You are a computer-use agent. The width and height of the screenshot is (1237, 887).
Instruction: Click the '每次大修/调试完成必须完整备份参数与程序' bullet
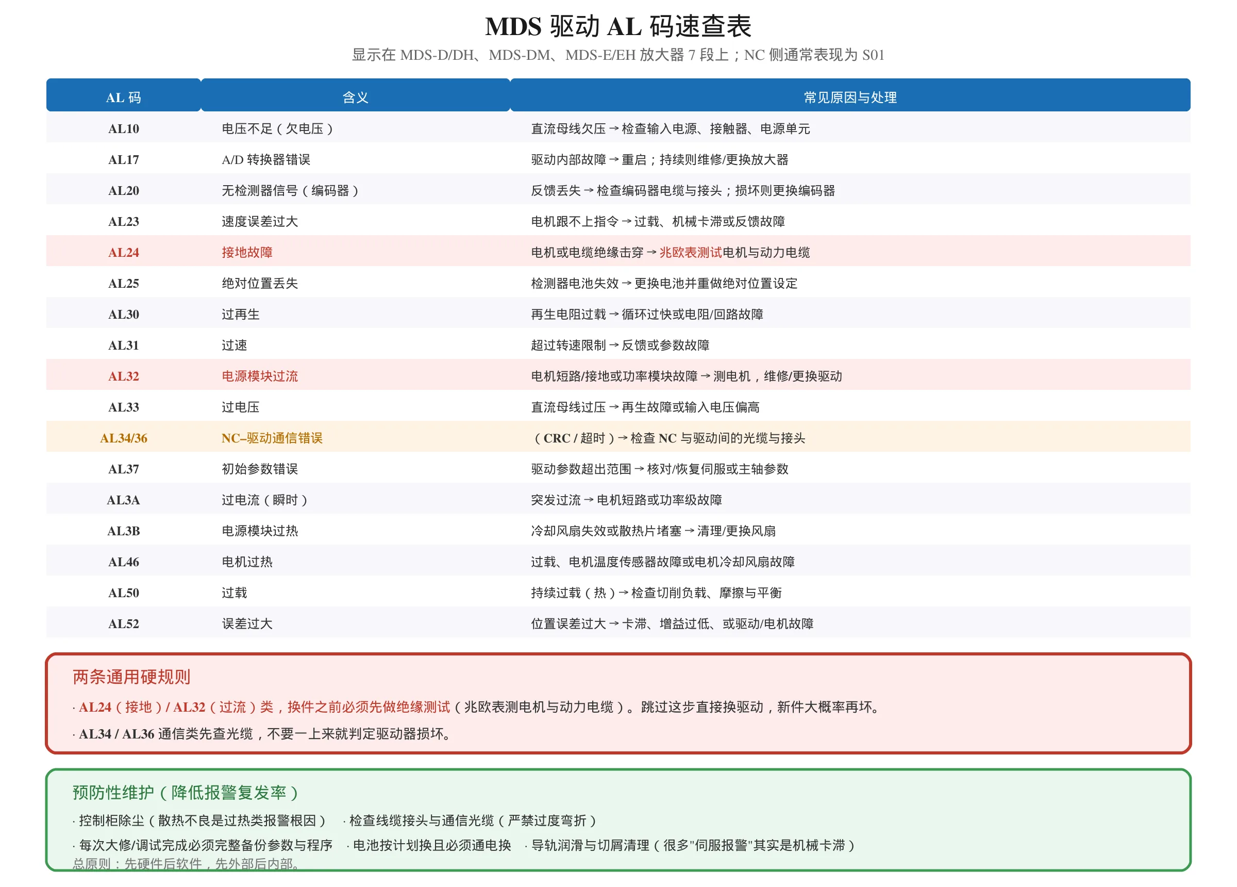tap(203, 846)
